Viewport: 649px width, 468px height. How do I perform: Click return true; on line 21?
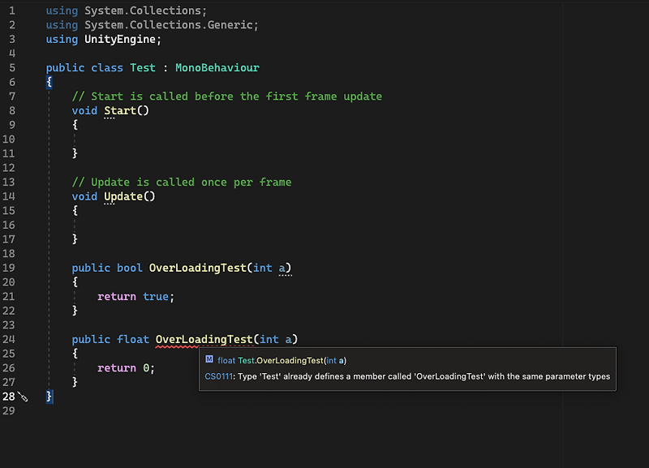pyautogui.click(x=135, y=296)
